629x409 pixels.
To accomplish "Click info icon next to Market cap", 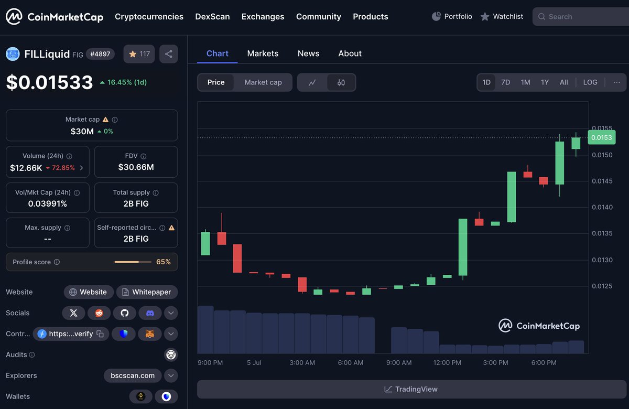I will tap(115, 120).
